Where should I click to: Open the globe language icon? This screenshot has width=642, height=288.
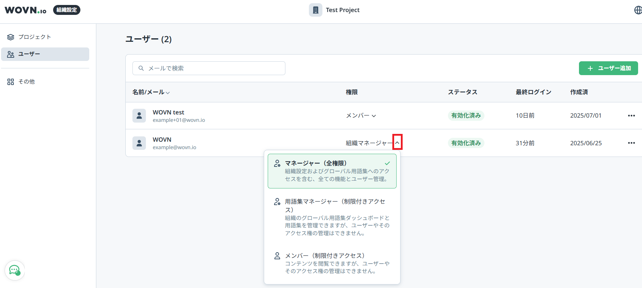[638, 10]
